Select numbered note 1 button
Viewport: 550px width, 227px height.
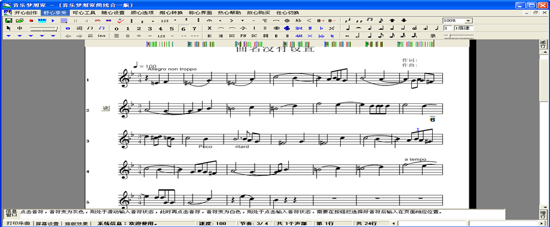click(128, 29)
